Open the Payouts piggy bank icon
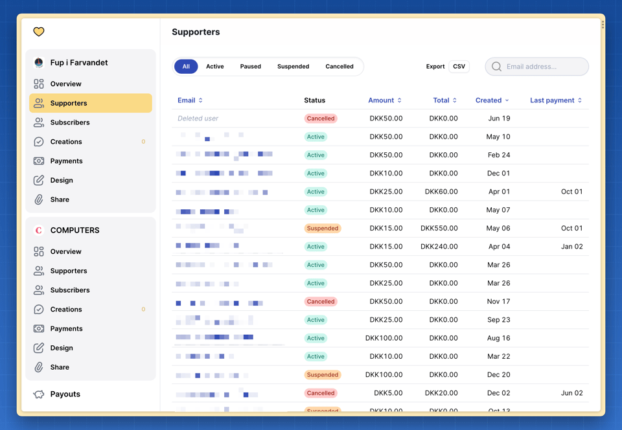Image resolution: width=622 pixels, height=430 pixels. (38, 394)
